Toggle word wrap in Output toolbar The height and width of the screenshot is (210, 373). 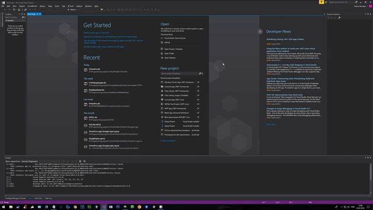[84, 161]
